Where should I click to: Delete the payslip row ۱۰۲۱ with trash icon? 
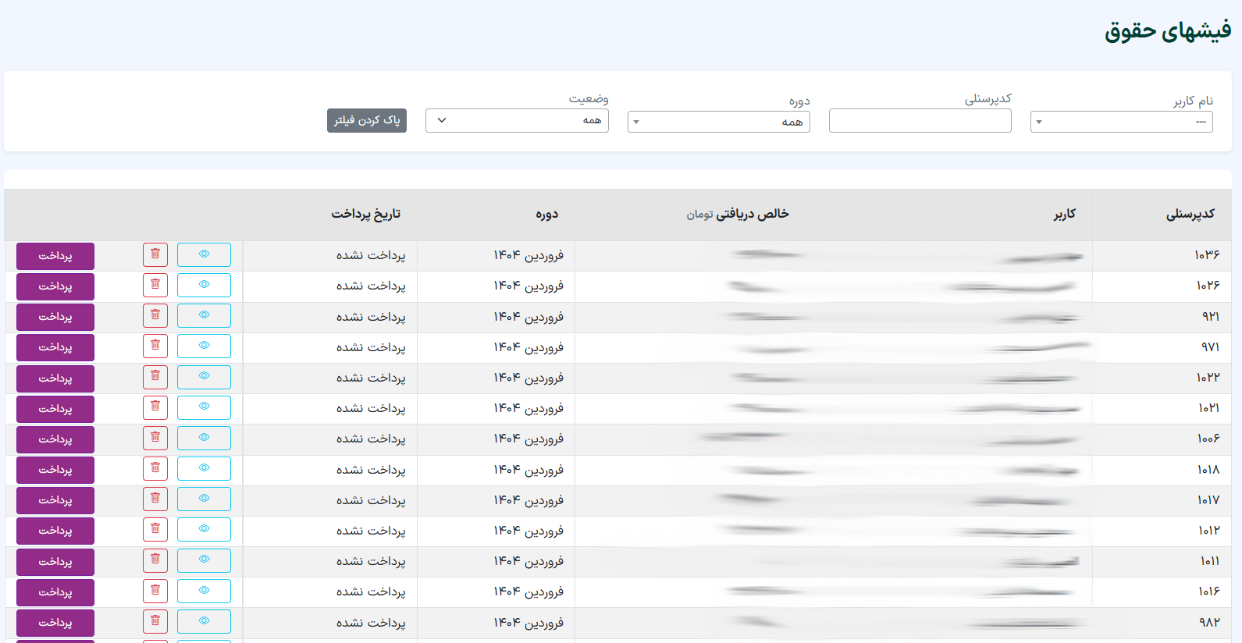[155, 407]
